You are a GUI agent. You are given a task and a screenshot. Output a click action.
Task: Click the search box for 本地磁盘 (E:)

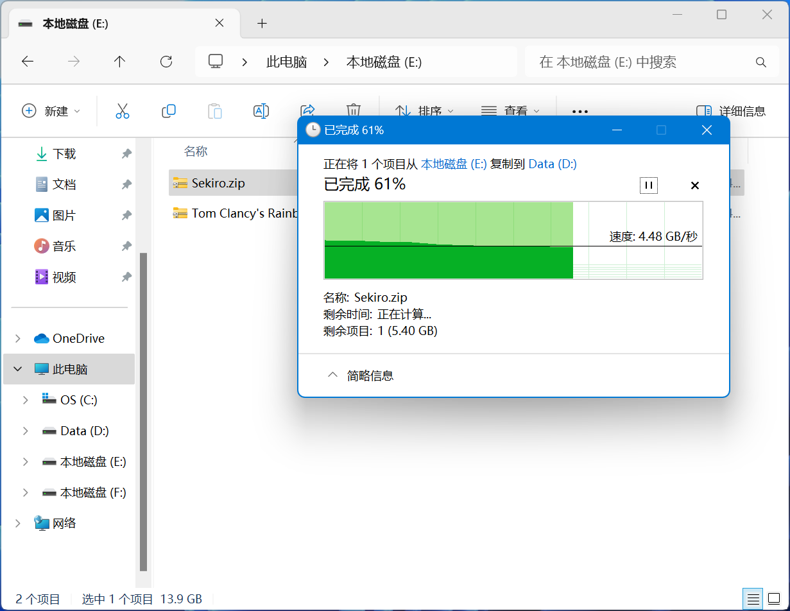(642, 62)
